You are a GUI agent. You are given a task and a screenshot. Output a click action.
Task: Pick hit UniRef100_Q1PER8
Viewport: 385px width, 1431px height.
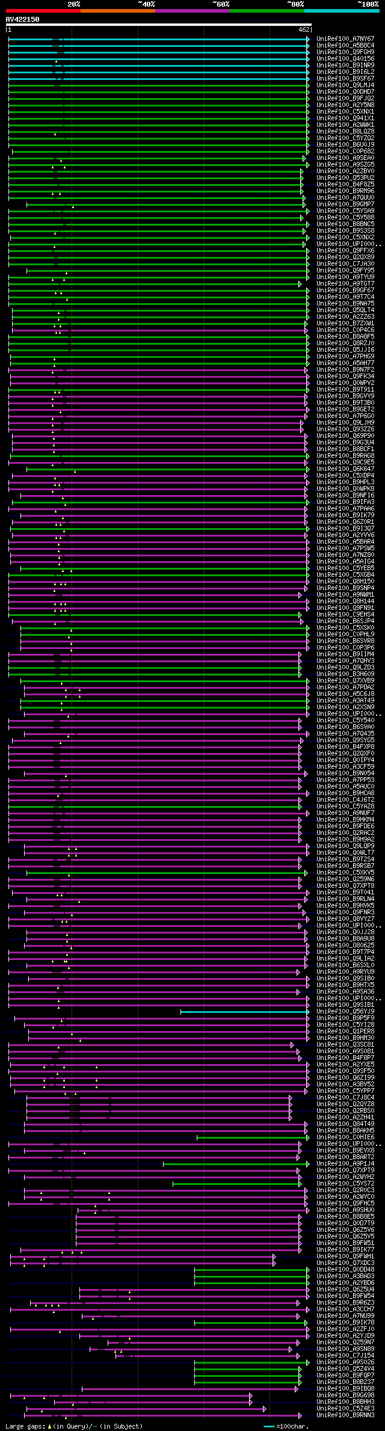pos(345,1032)
